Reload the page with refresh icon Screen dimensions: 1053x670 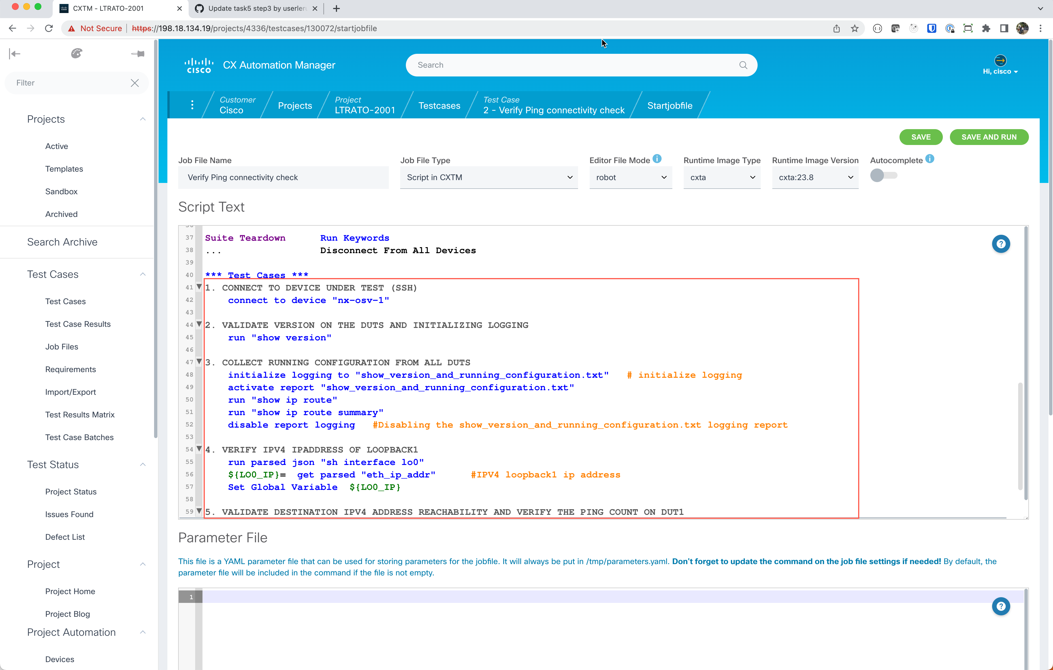coord(49,28)
